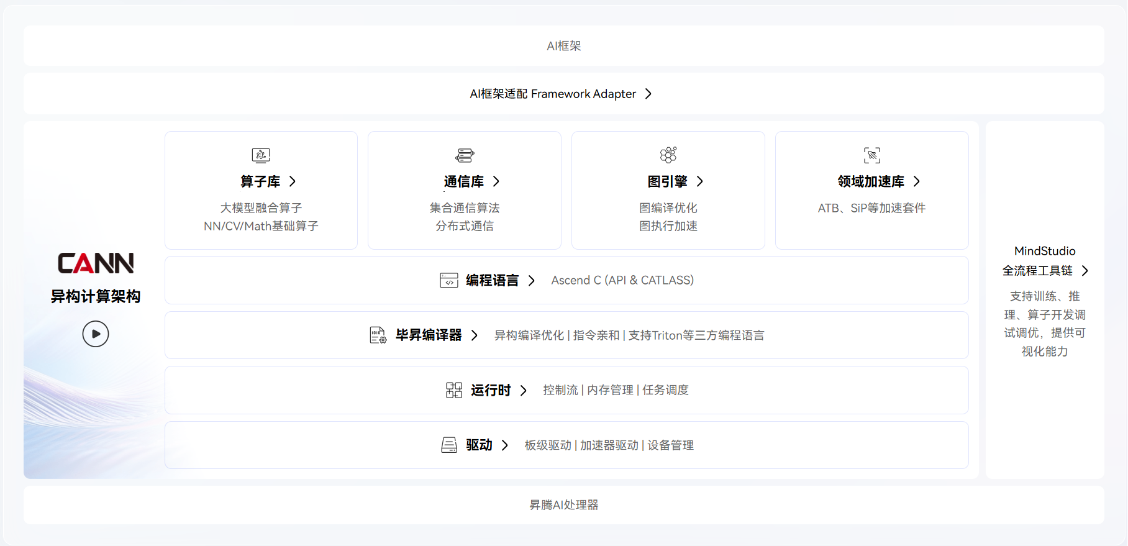Click the 图引擎 graph engine icon
This screenshot has height=546, width=1128.
[668, 155]
